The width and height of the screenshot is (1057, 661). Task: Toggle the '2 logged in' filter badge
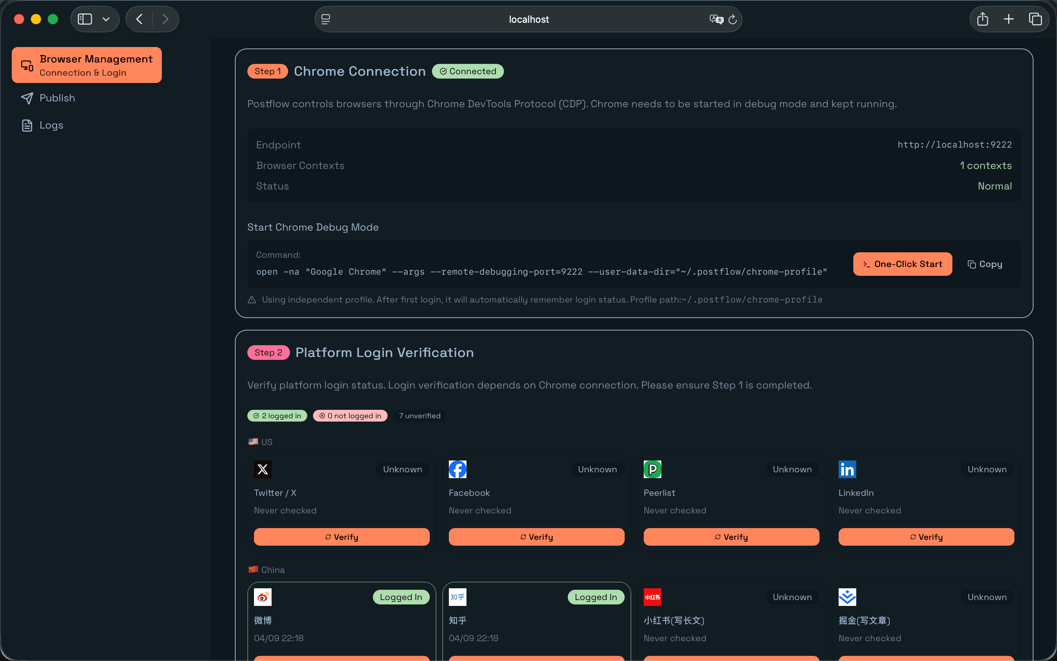(277, 415)
